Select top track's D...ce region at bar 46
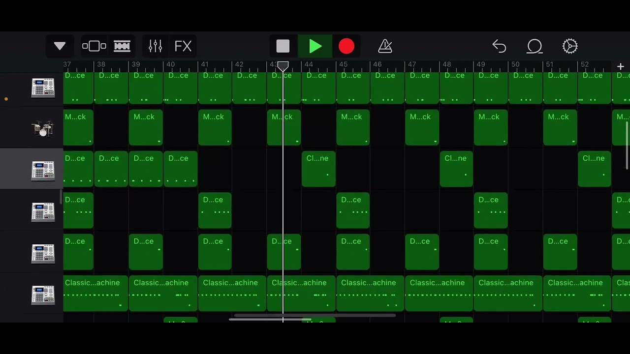 point(387,88)
